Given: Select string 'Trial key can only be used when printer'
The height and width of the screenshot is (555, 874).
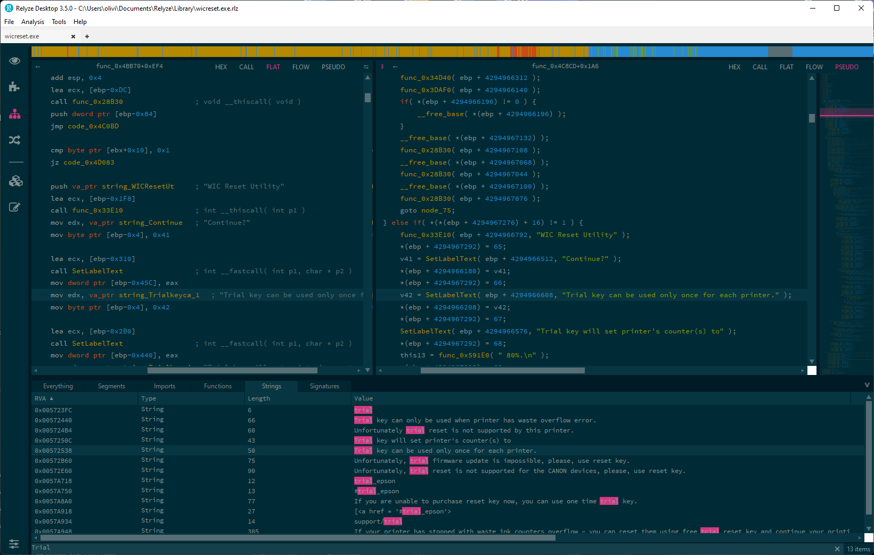Looking at the screenshot, I should pos(448,420).
